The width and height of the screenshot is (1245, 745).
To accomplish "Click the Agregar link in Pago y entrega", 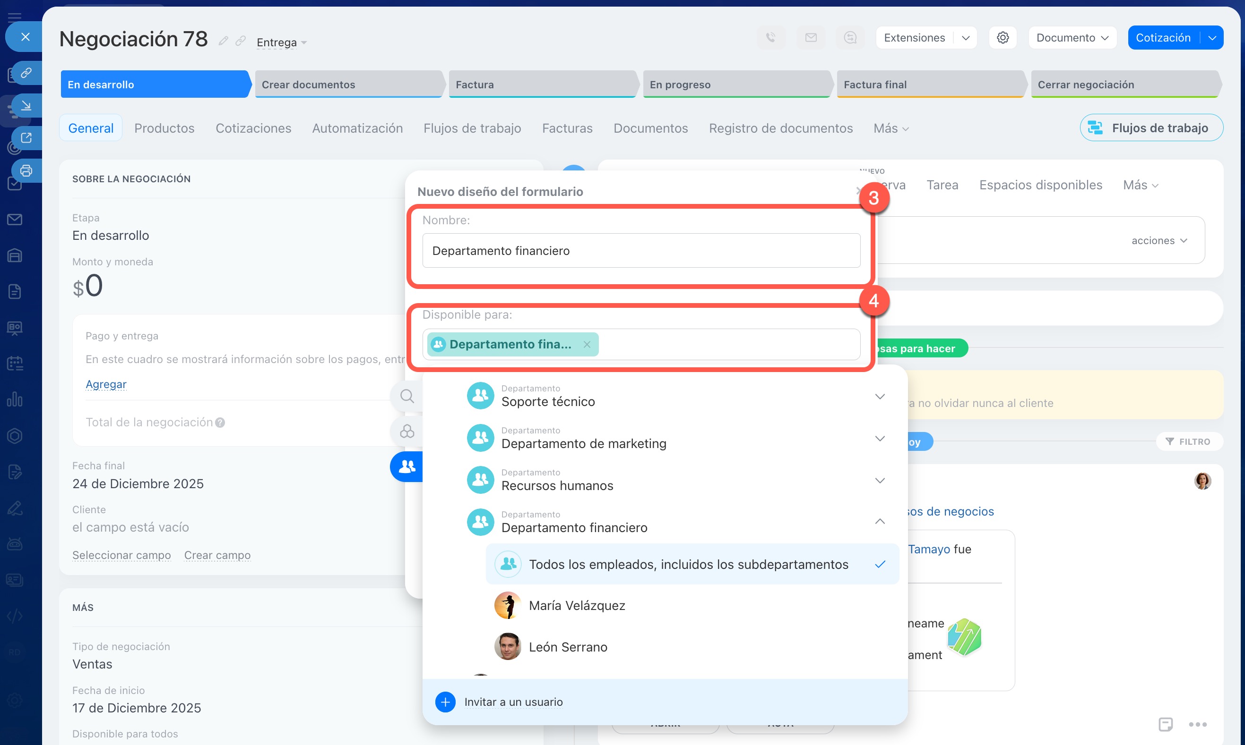I will pos(105,384).
